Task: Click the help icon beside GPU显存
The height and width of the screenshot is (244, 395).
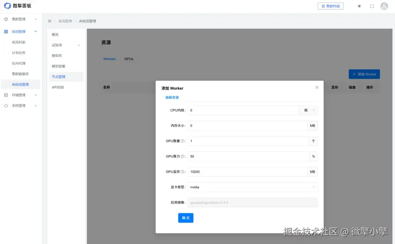Action: click(182, 172)
